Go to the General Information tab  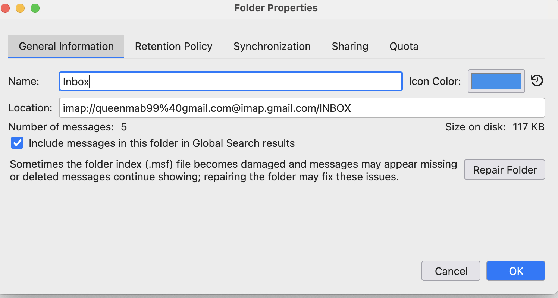pos(66,47)
